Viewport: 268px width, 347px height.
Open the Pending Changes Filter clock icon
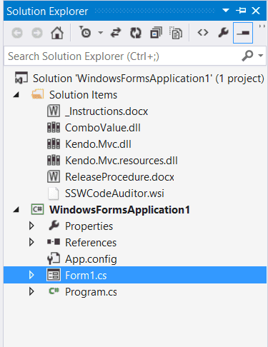tap(85, 32)
